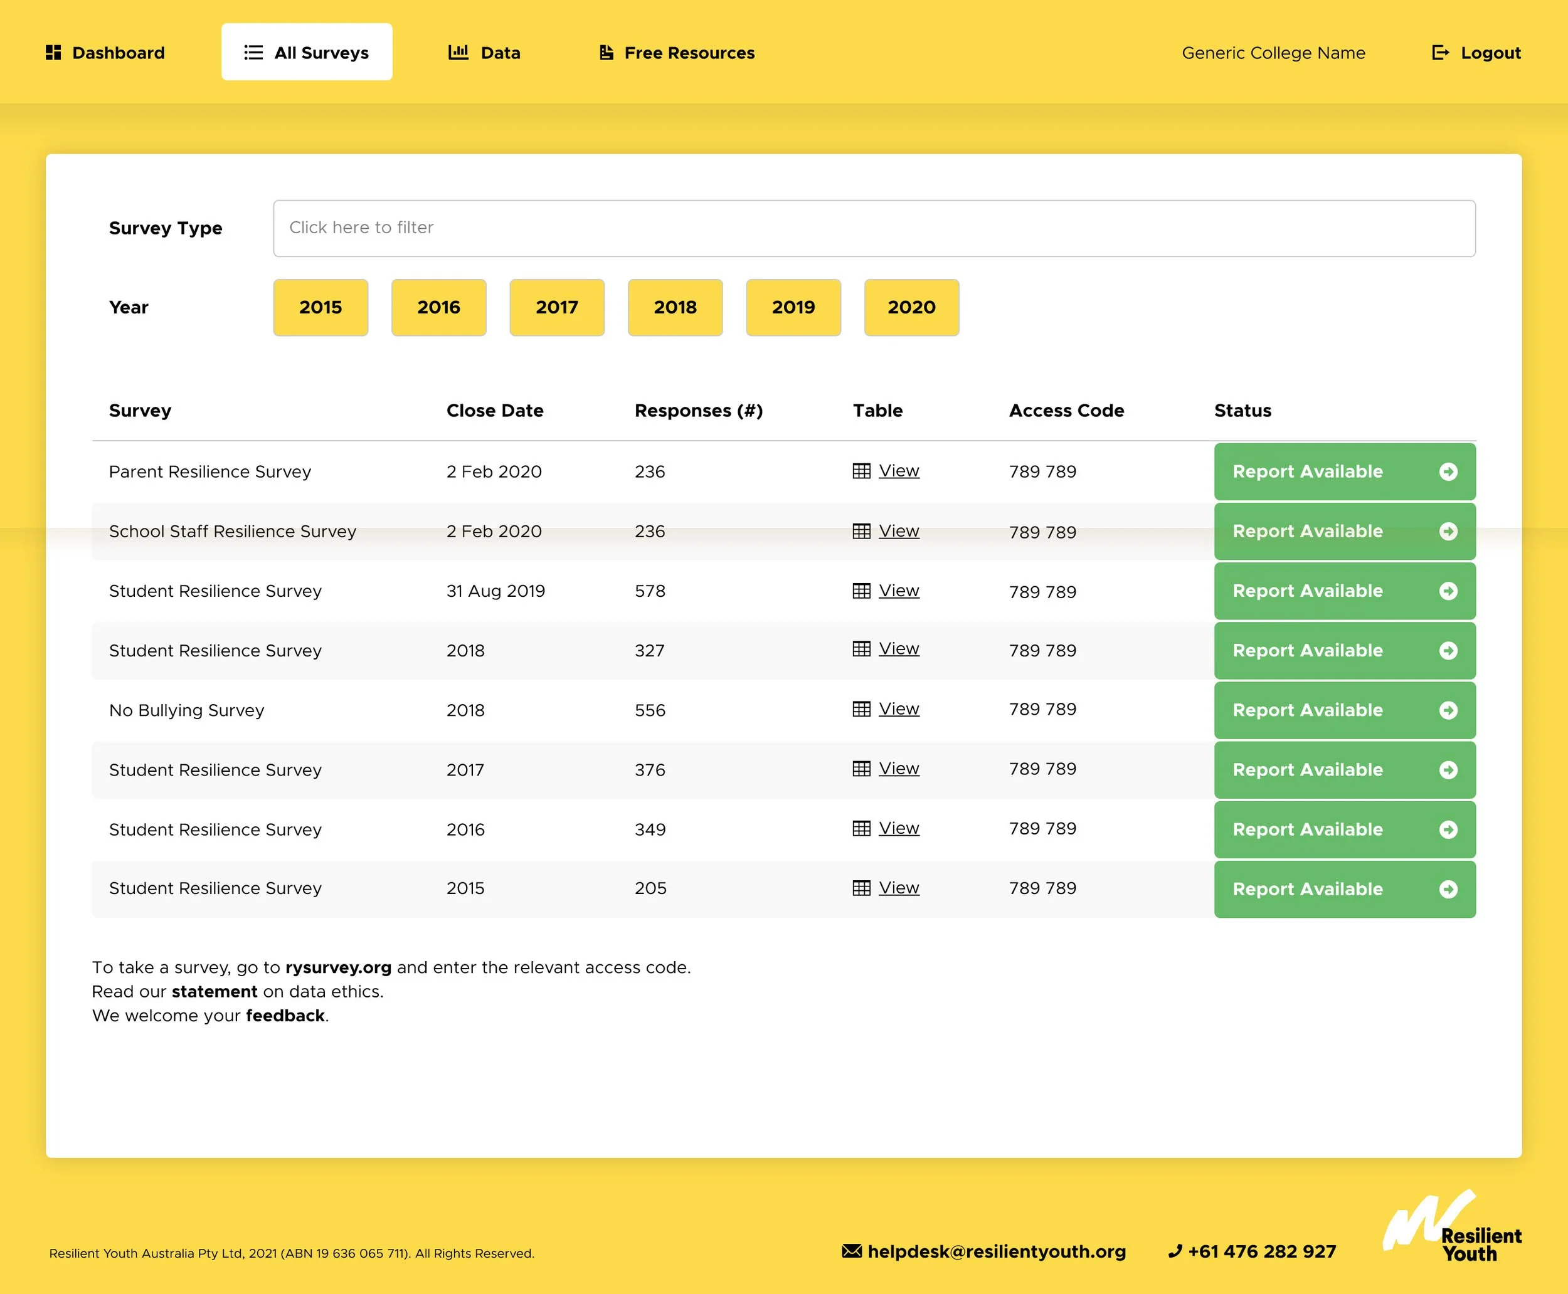Open the Survey Type filter dropdown
Screen dimensions: 1568x1294
point(873,228)
